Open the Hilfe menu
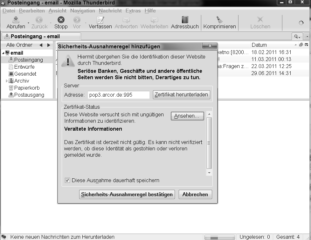311x240 pixels. pyautogui.click(x=150, y=11)
